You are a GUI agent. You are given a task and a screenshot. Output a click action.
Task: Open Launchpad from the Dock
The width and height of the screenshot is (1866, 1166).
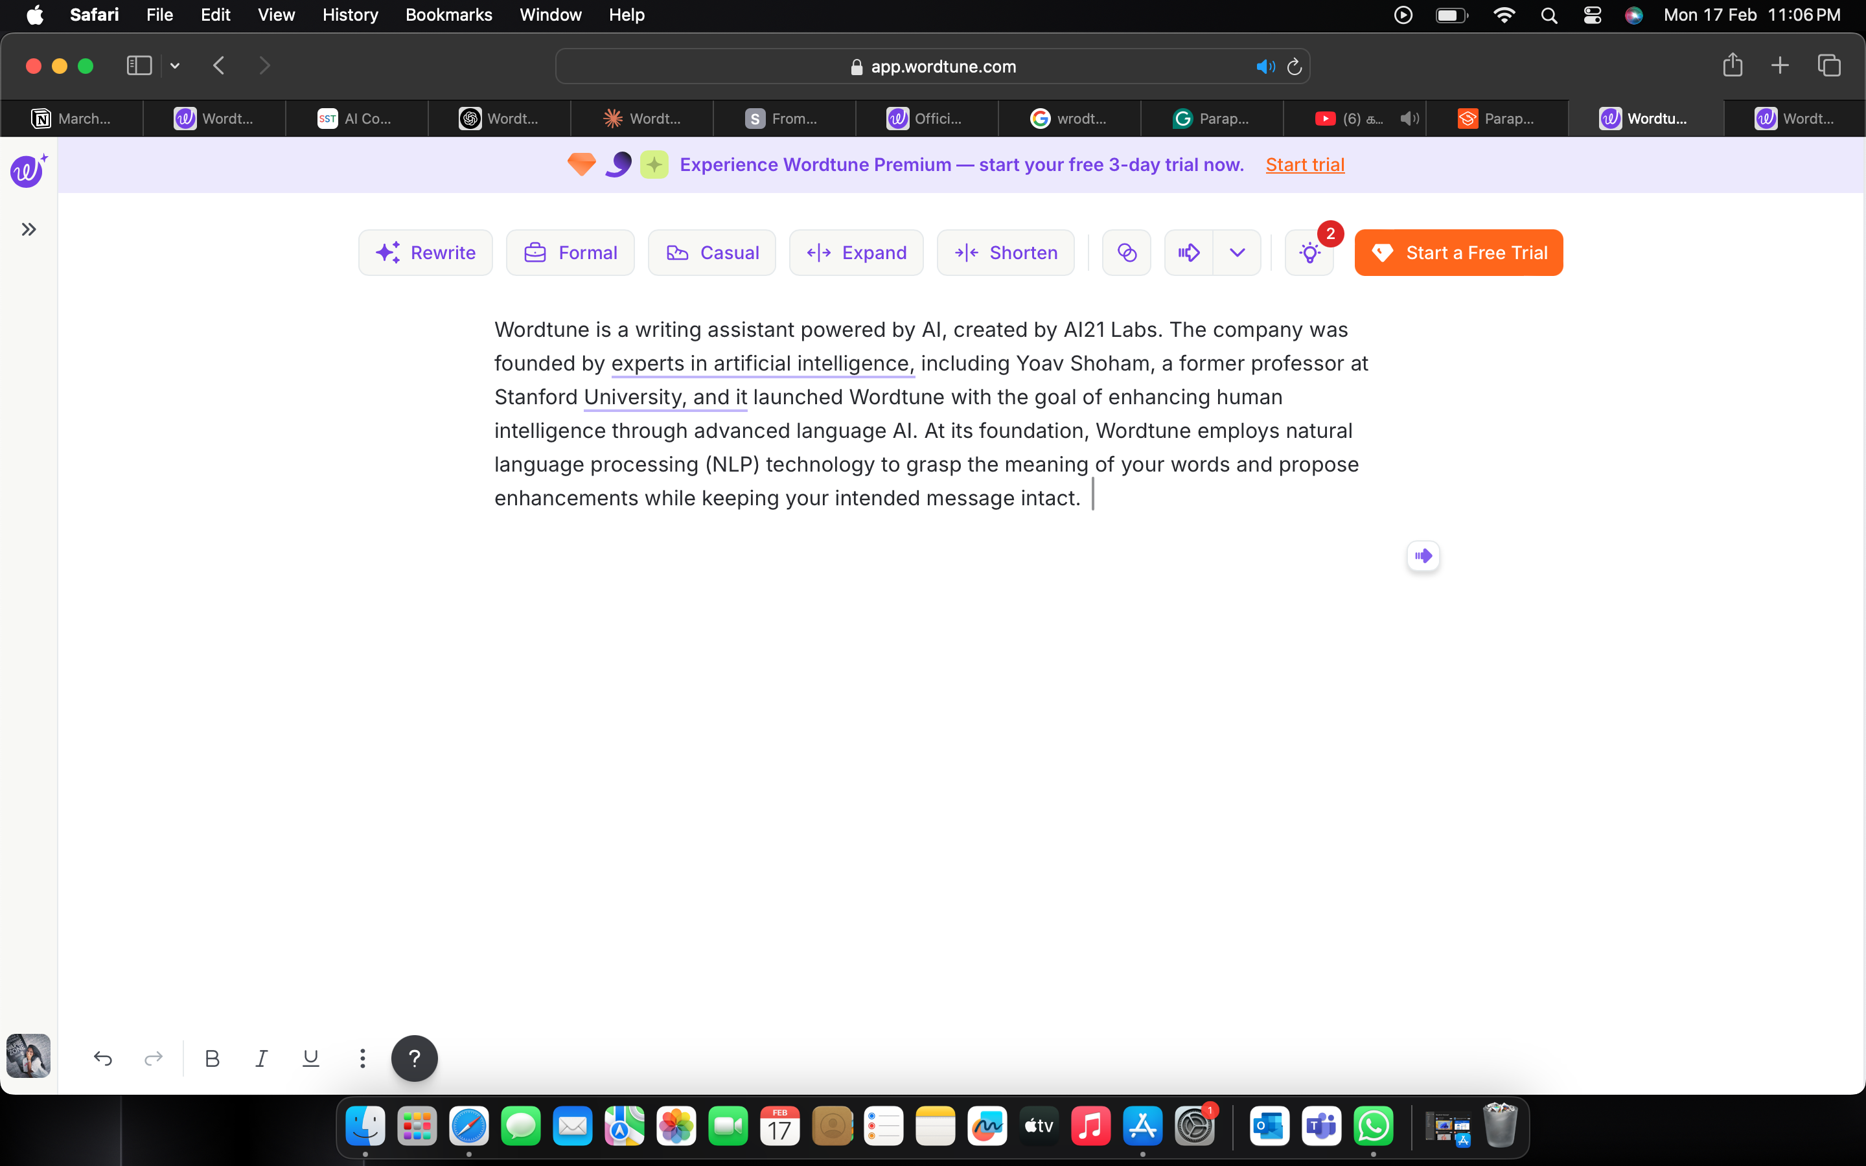click(x=417, y=1126)
